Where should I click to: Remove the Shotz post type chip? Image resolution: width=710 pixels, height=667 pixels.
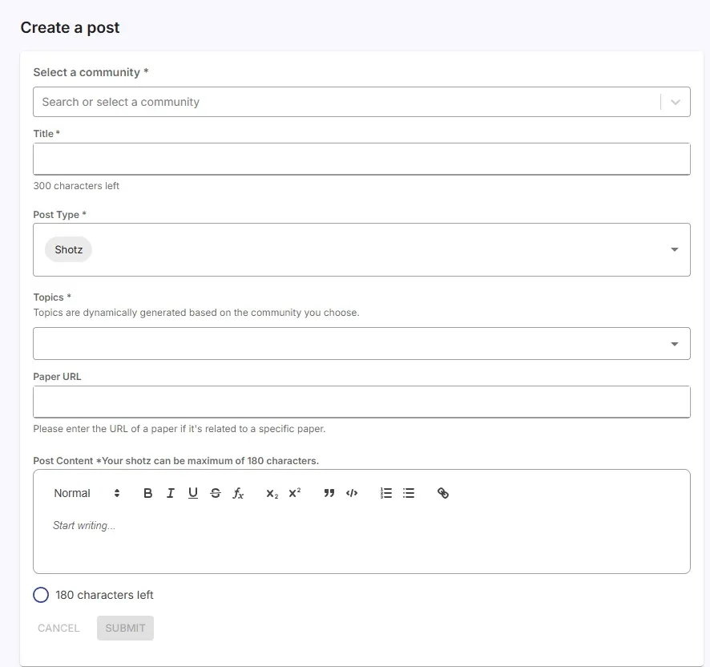(68, 249)
